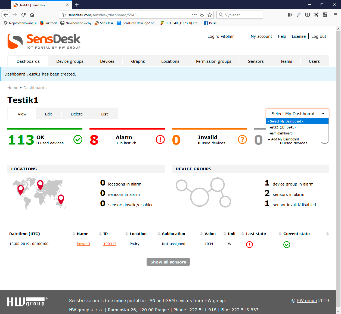Choose Testik1 (ID: 5945) from dropdown list

pyautogui.click(x=297, y=127)
